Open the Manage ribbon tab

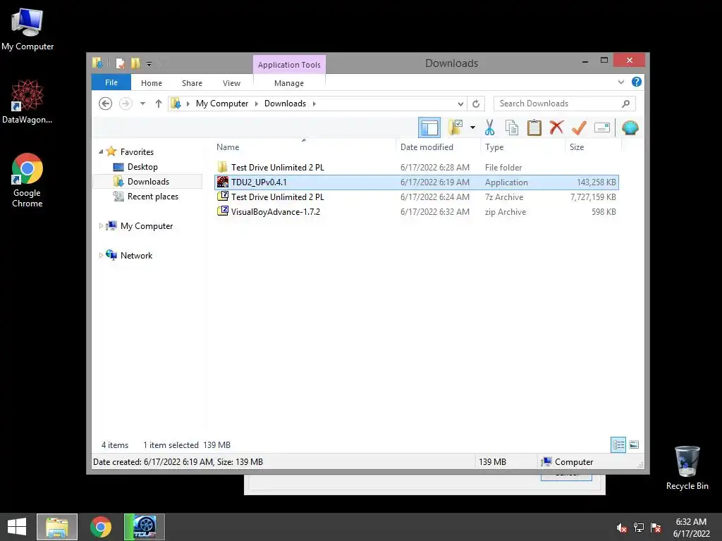[x=289, y=83]
